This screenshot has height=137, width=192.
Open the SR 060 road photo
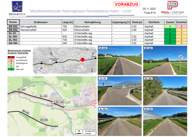(x=120, y=60)
